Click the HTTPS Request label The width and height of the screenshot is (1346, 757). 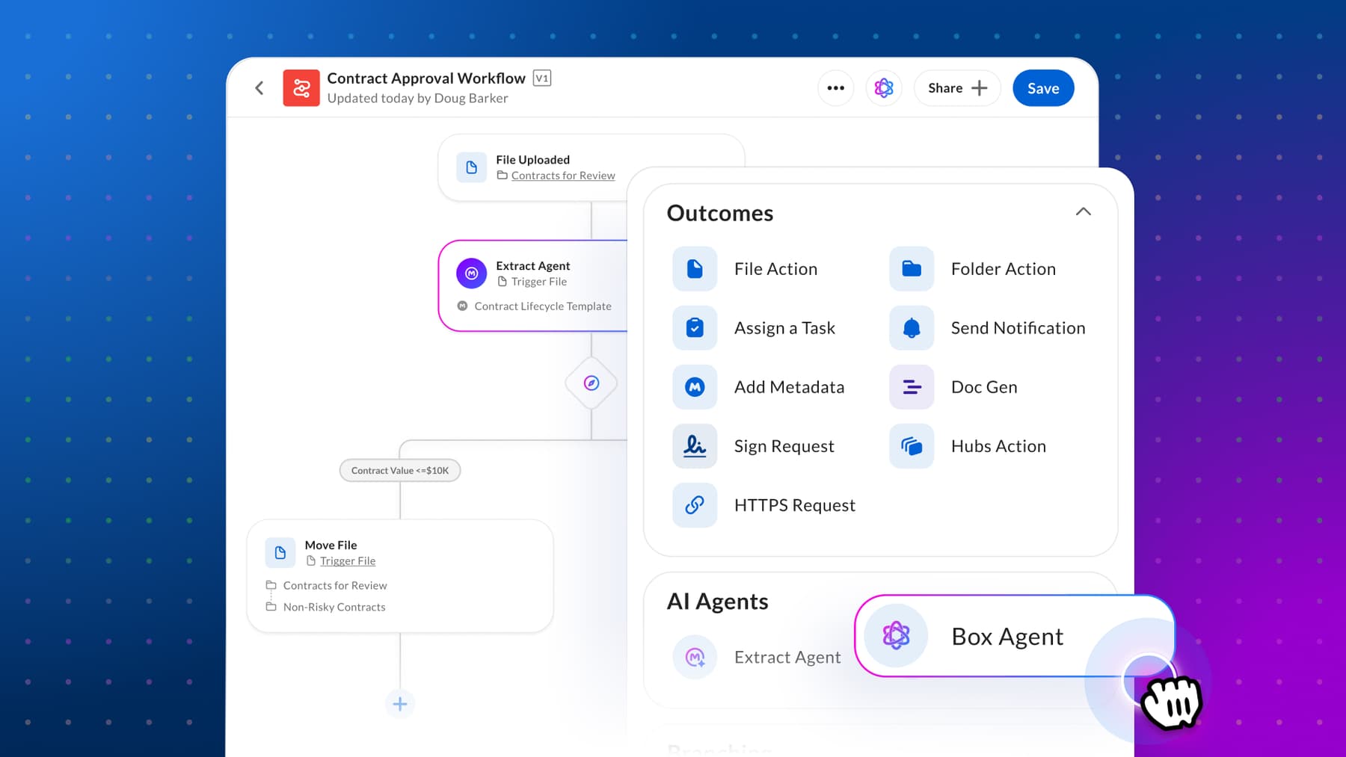tap(794, 505)
